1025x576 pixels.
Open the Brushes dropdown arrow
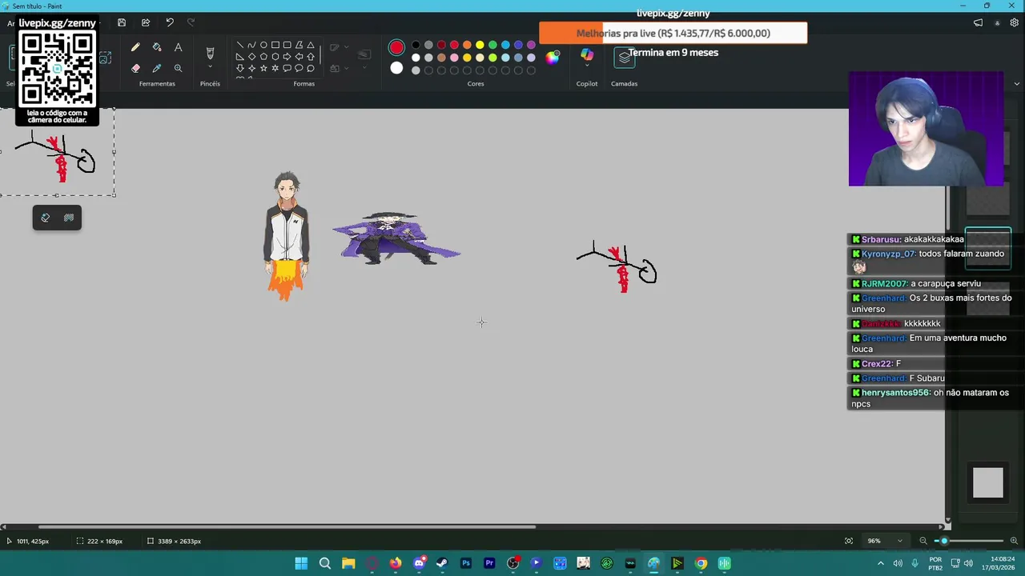coord(210,67)
